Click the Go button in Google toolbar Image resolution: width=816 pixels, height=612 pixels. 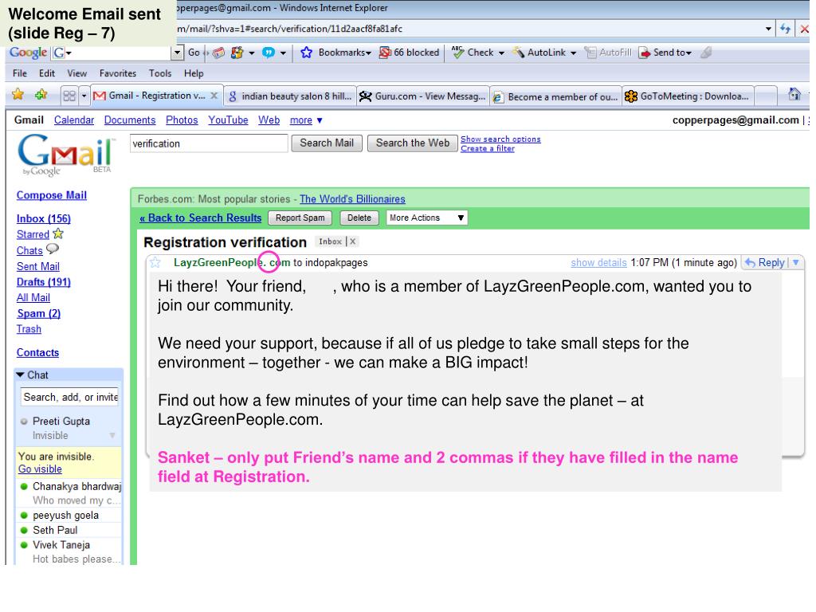tap(194, 53)
